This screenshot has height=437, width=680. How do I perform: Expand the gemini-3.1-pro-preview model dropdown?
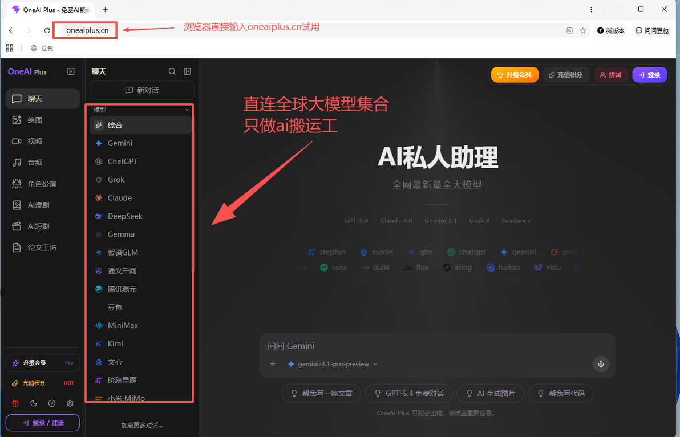coord(333,364)
